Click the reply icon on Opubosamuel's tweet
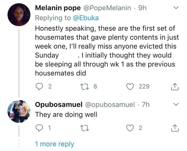187x151 pixels. click(39, 128)
